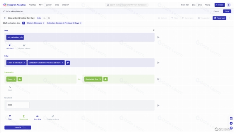
Task: Open the NFT menu
Action: coord(41,5)
